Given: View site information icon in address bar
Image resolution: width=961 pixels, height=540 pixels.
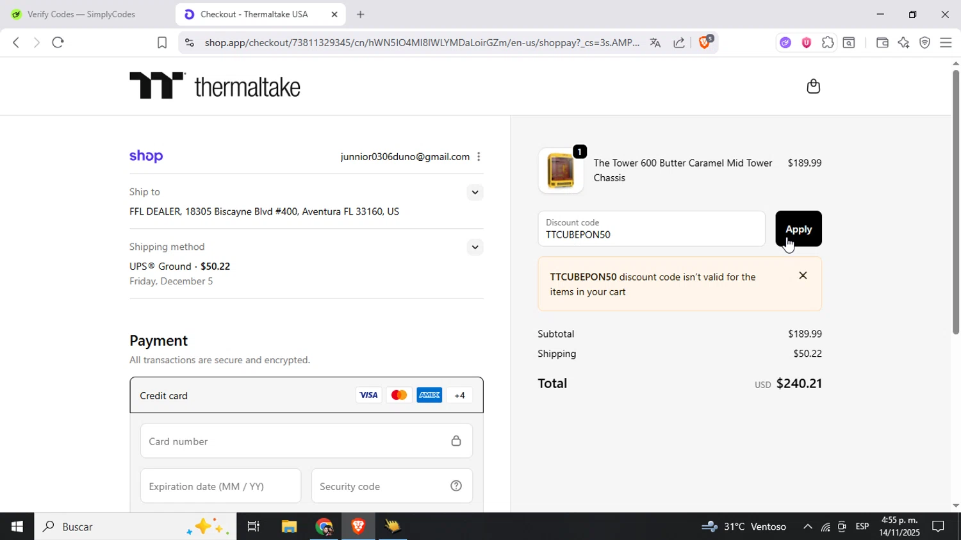Looking at the screenshot, I should pos(189,43).
